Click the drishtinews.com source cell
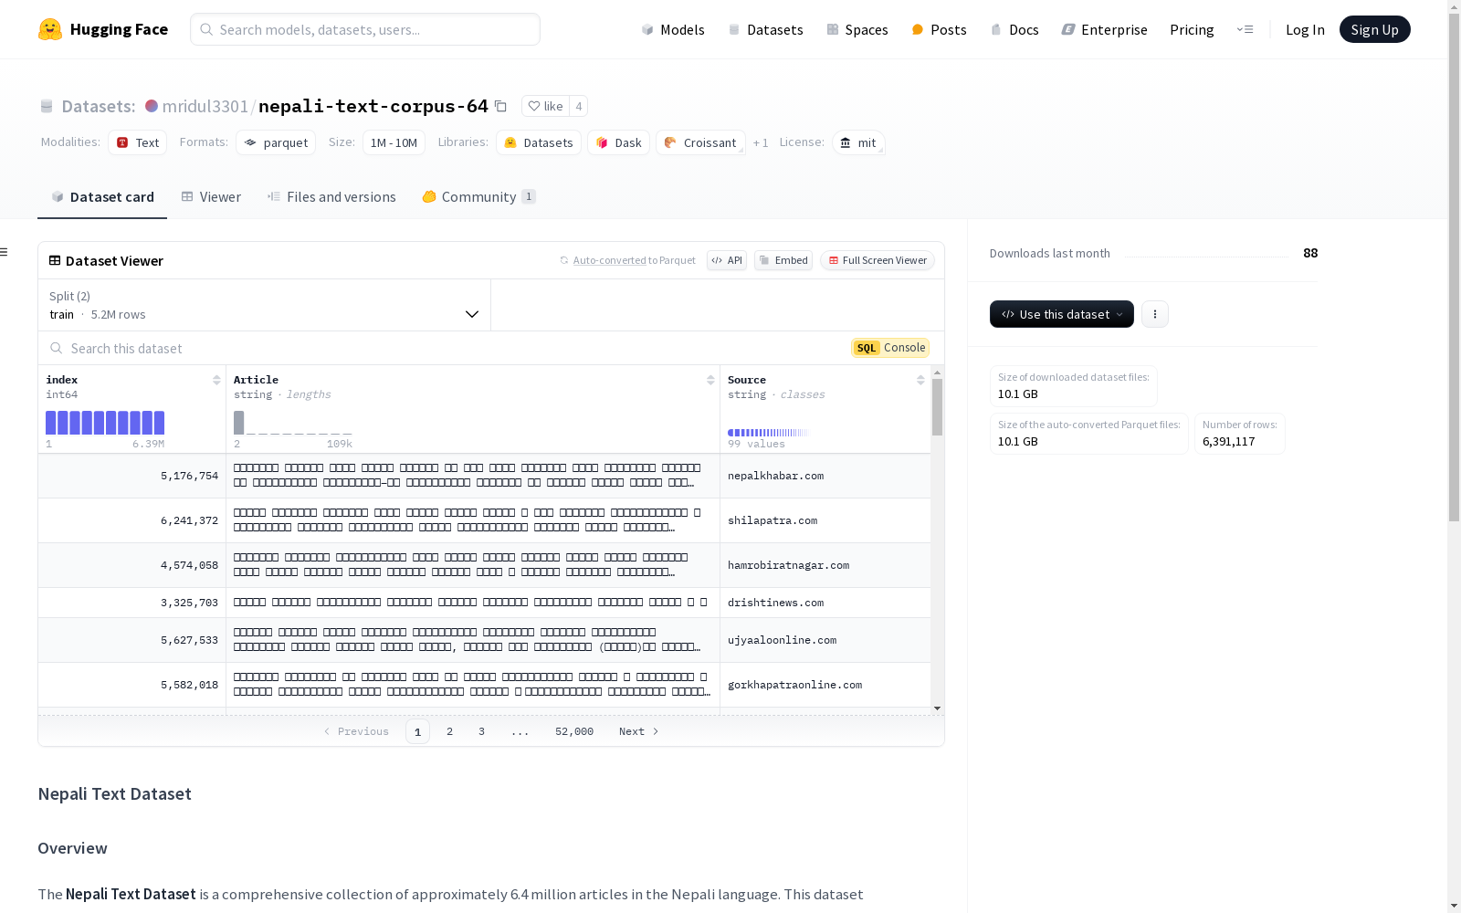This screenshot has height=913, width=1461. click(x=825, y=603)
